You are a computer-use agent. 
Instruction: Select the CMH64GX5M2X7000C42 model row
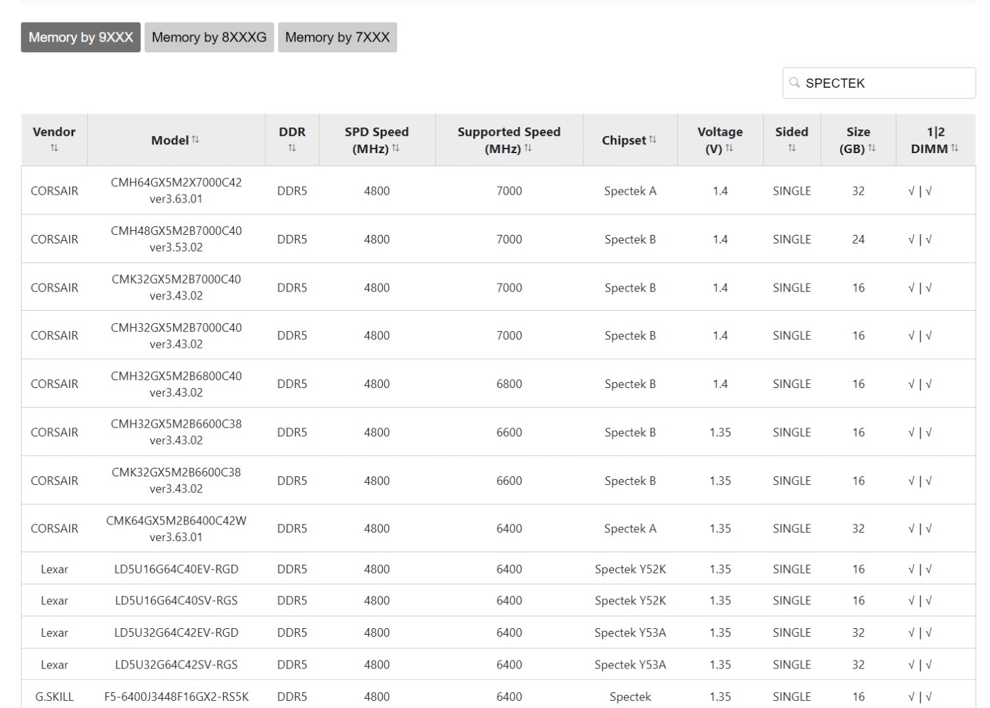click(x=176, y=191)
